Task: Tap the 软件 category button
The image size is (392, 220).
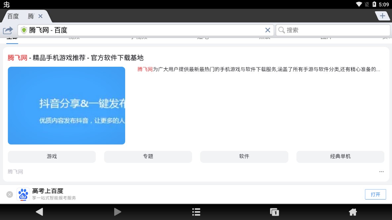Action: [x=244, y=156]
